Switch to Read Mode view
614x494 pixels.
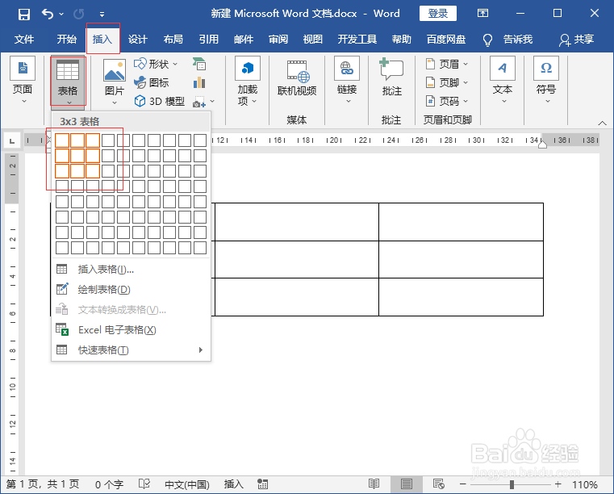point(374,484)
